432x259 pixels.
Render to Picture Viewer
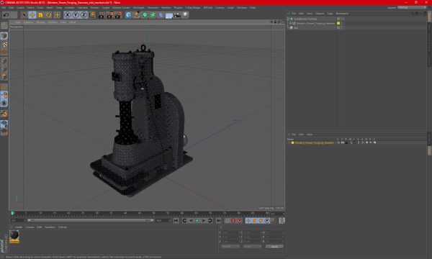point(110,15)
